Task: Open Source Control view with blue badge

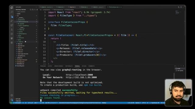Action: pos(12,17)
